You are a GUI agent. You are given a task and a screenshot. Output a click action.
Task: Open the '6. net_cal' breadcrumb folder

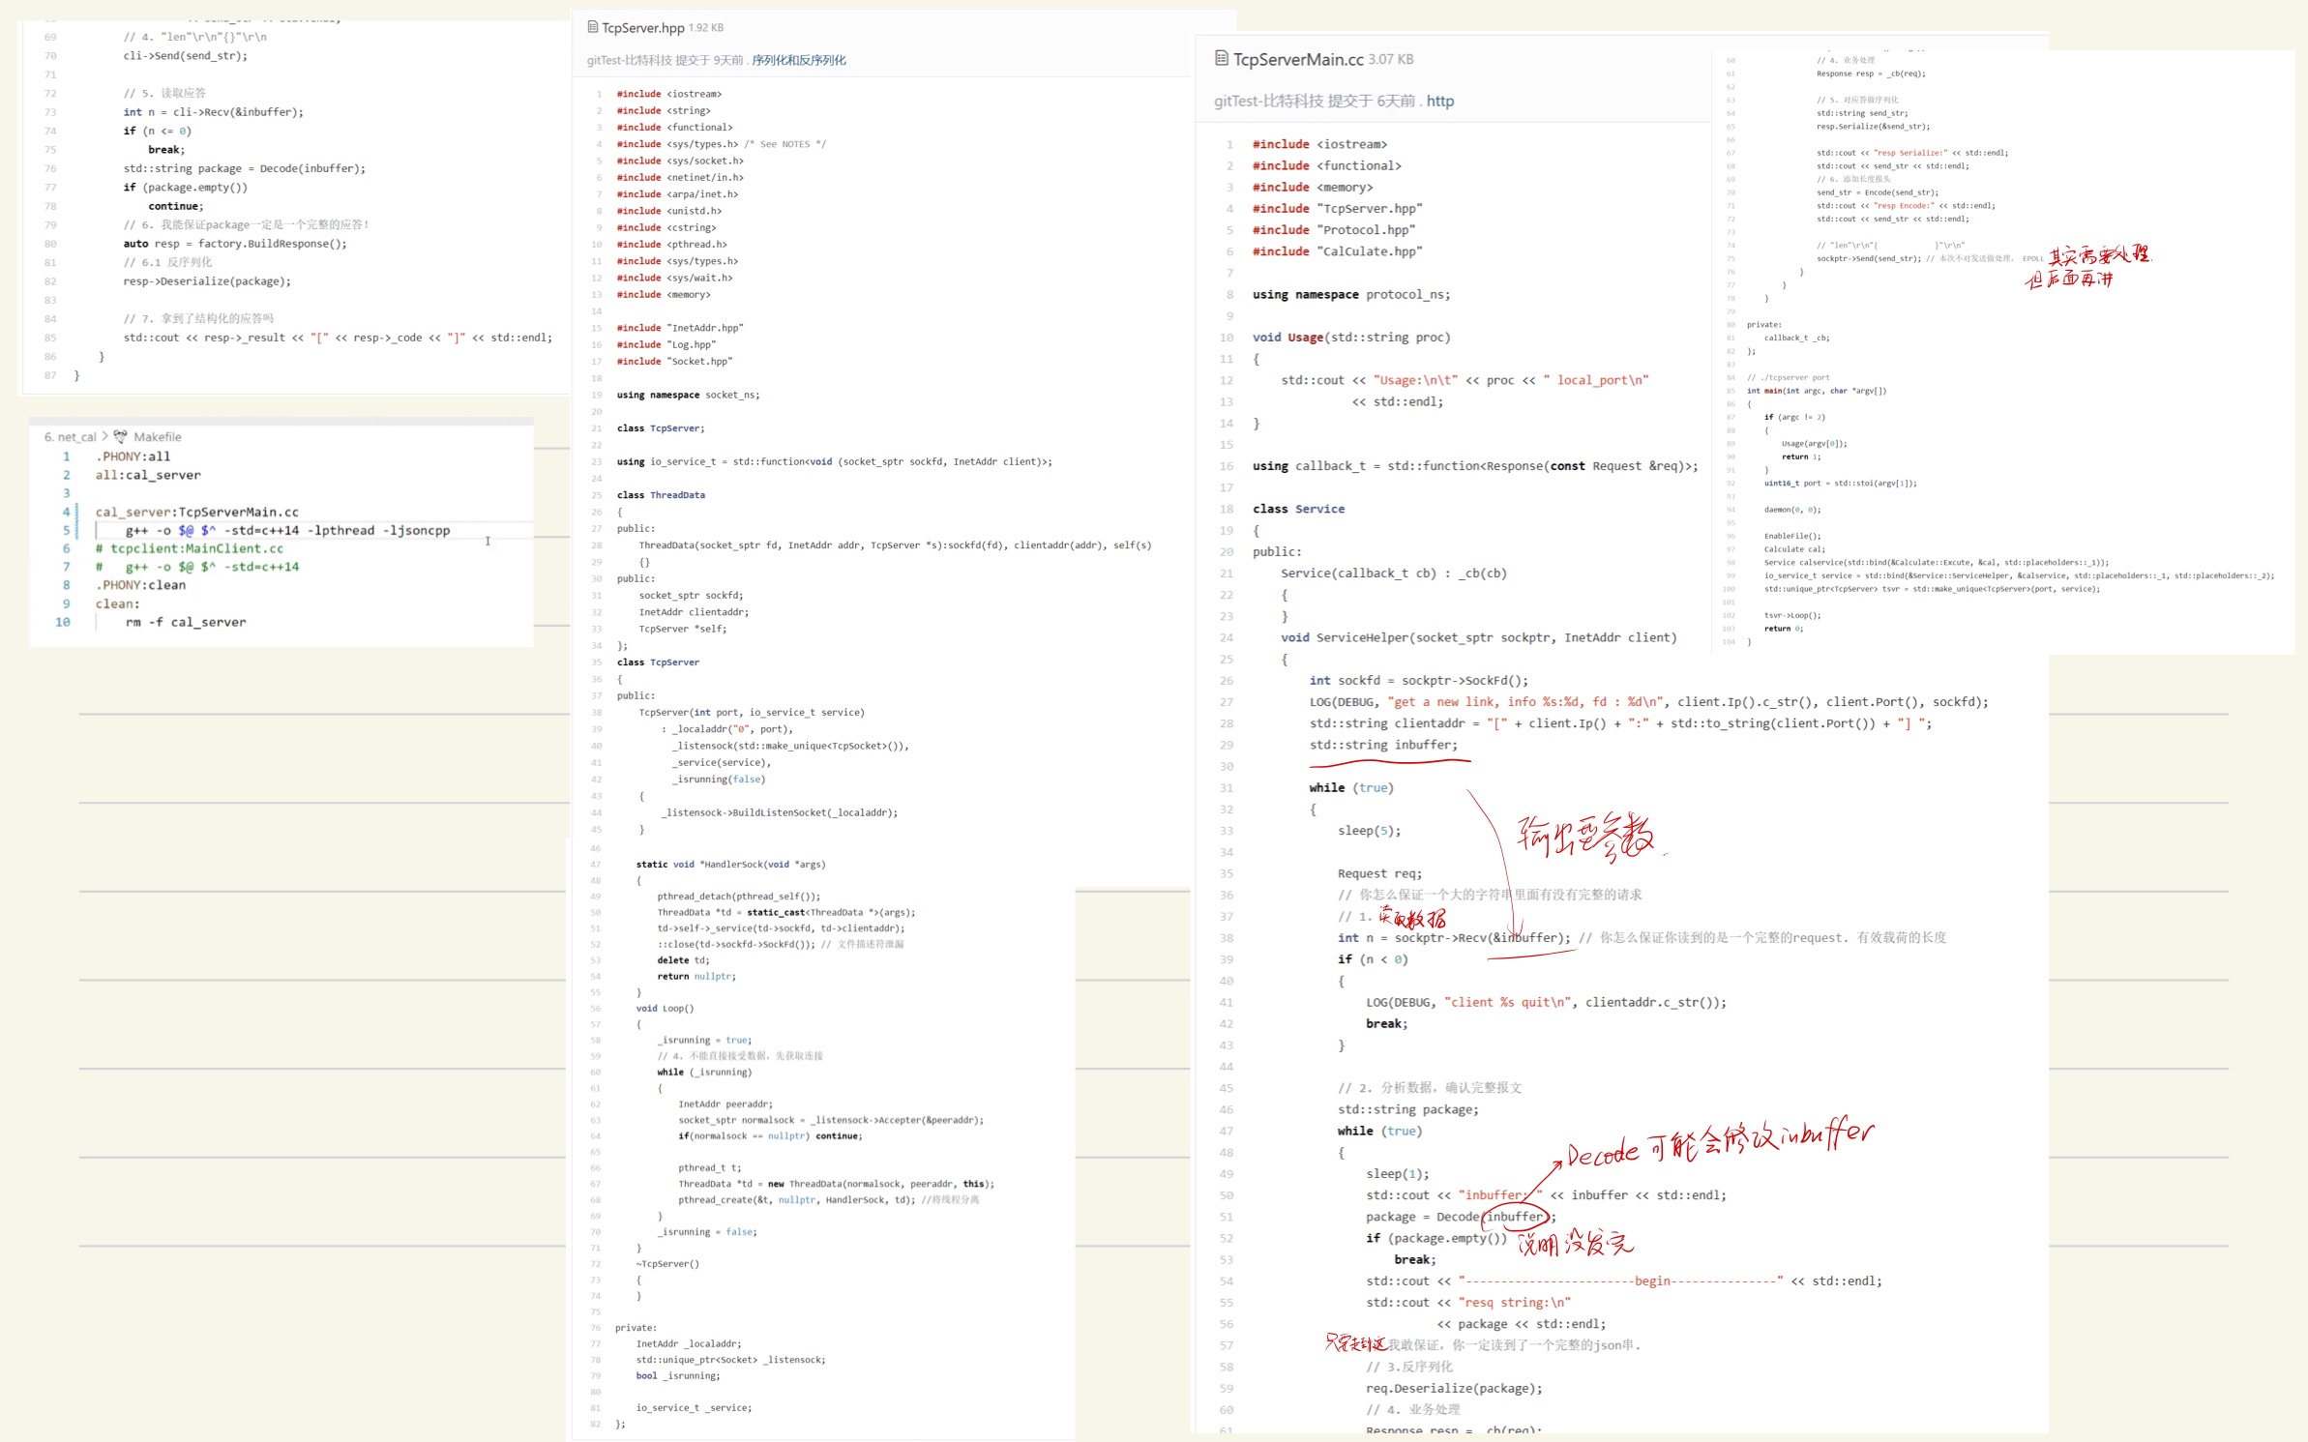(71, 437)
